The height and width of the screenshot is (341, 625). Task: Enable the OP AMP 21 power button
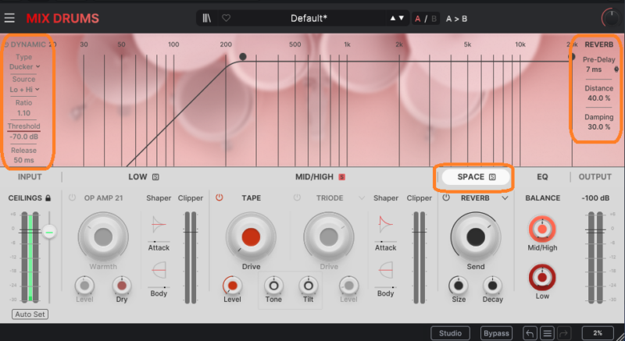click(72, 198)
